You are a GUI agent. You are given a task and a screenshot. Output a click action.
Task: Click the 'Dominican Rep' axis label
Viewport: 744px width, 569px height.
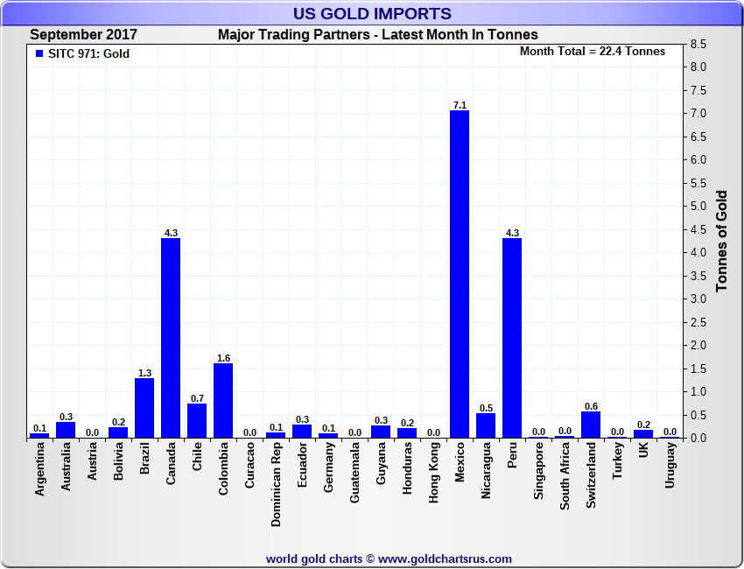point(276,484)
